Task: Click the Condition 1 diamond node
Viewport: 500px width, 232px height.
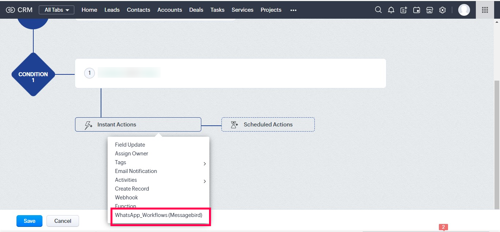Action: tap(33, 74)
